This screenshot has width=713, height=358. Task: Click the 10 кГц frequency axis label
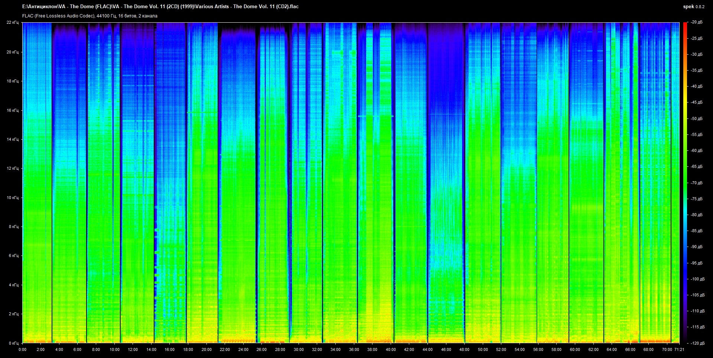tap(12, 198)
